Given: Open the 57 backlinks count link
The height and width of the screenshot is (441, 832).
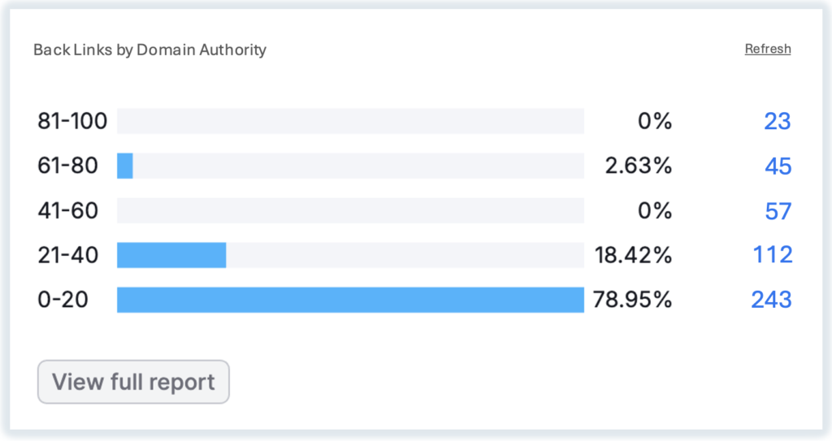Looking at the screenshot, I should point(778,211).
